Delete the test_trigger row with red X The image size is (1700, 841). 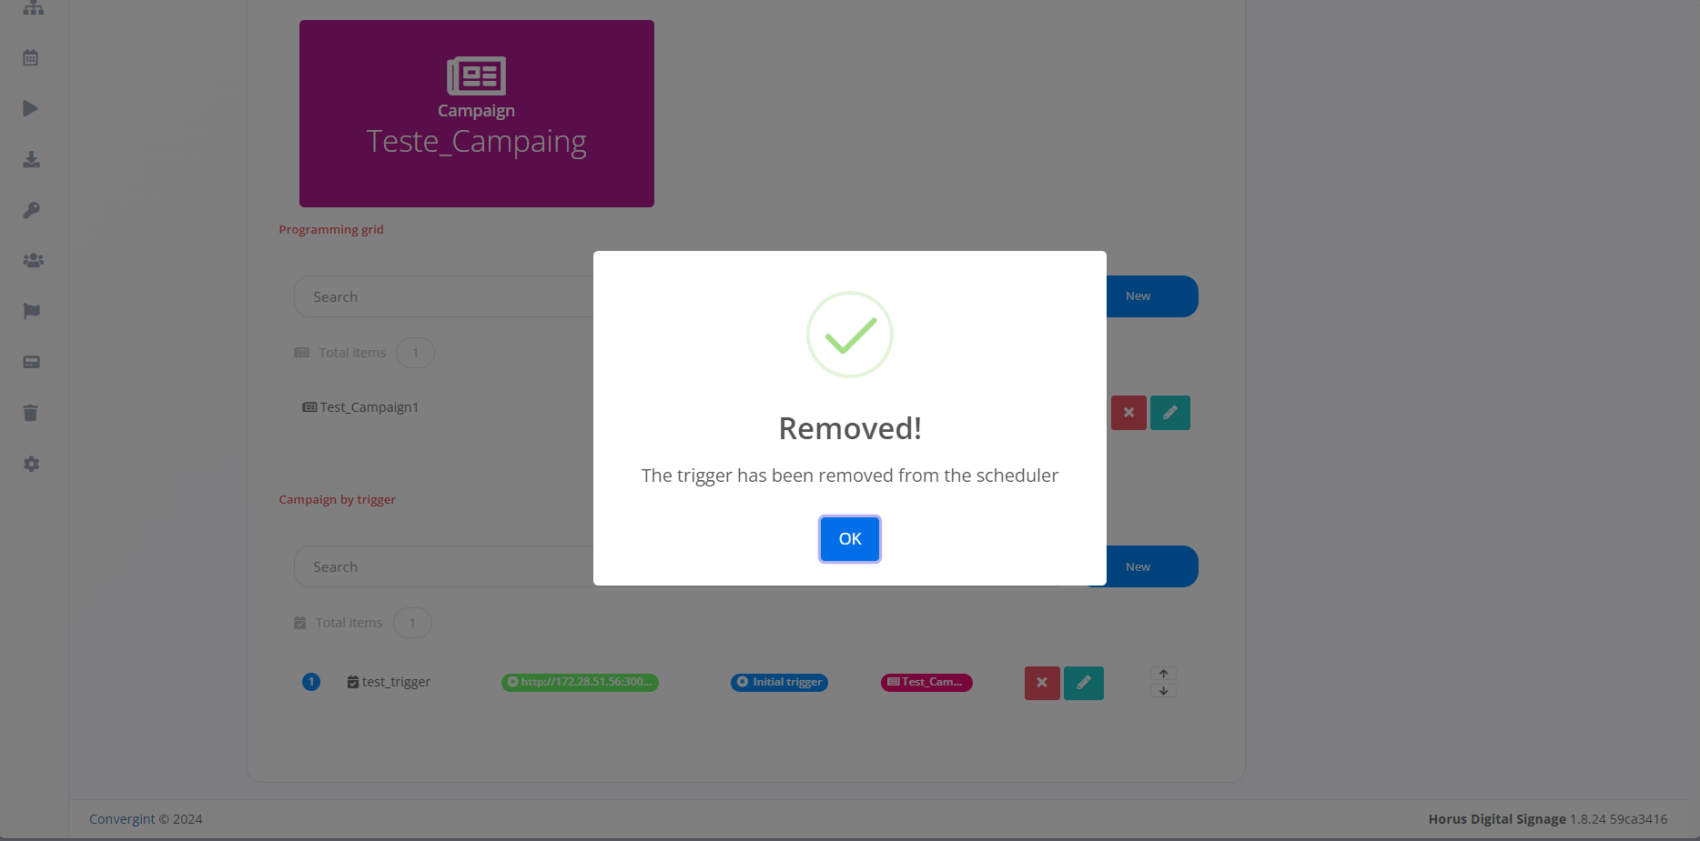[x=1042, y=683]
